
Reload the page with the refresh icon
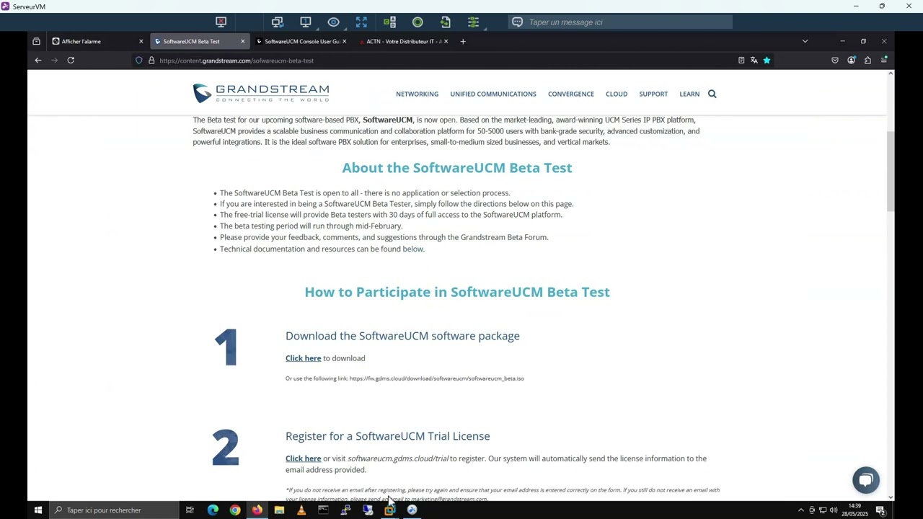pyautogui.click(x=71, y=61)
